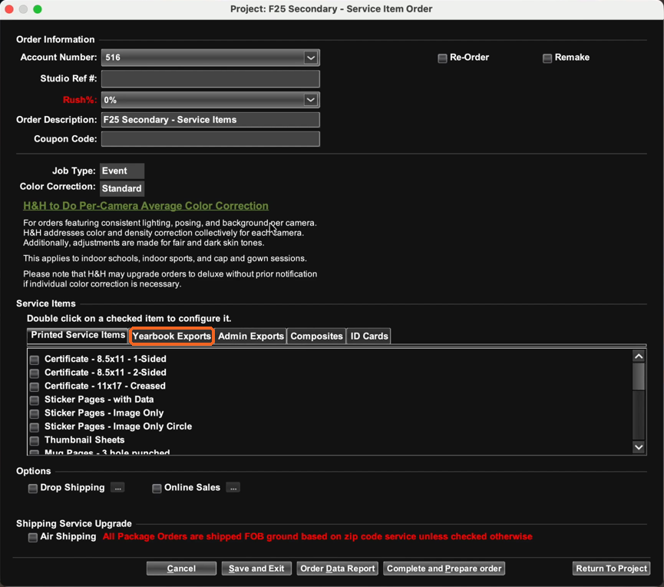The image size is (664, 587).
Task: Open the Yearbook Exports tab
Action: pos(171,336)
